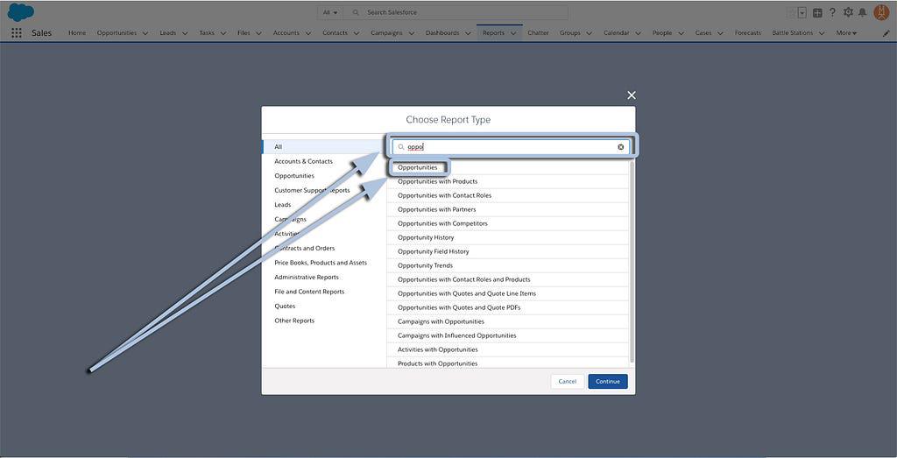Screen dimensions: 897x458
Task: Open the user profile avatar
Action: pyautogui.click(x=881, y=12)
